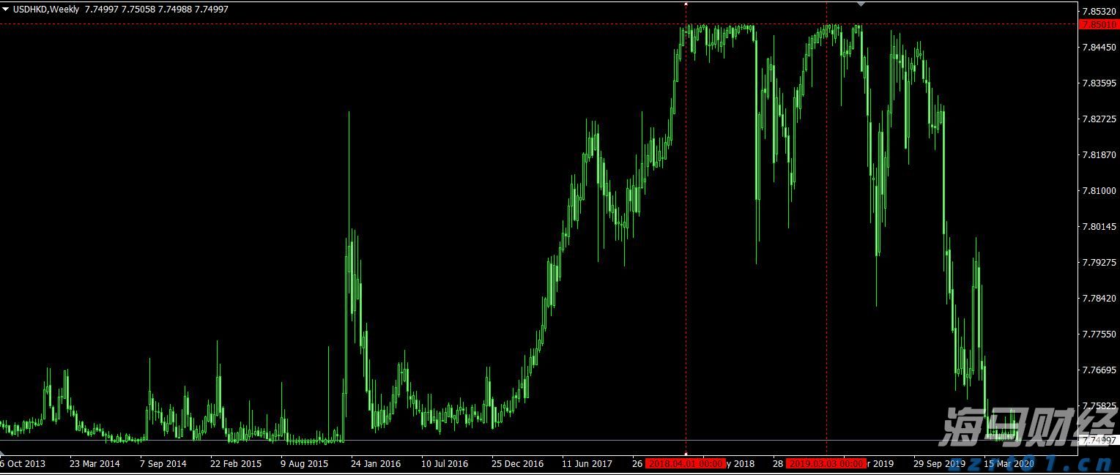Image resolution: width=1120 pixels, height=475 pixels.
Task: Click the 25 Dec 2016 axis label
Action: (x=516, y=463)
